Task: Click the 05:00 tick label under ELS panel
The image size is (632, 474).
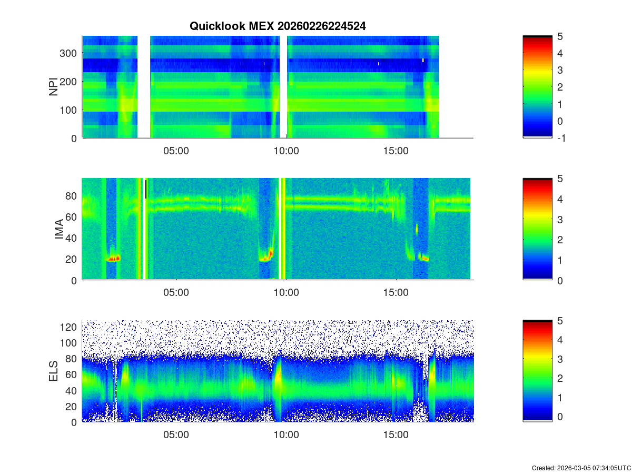Action: 176,435
